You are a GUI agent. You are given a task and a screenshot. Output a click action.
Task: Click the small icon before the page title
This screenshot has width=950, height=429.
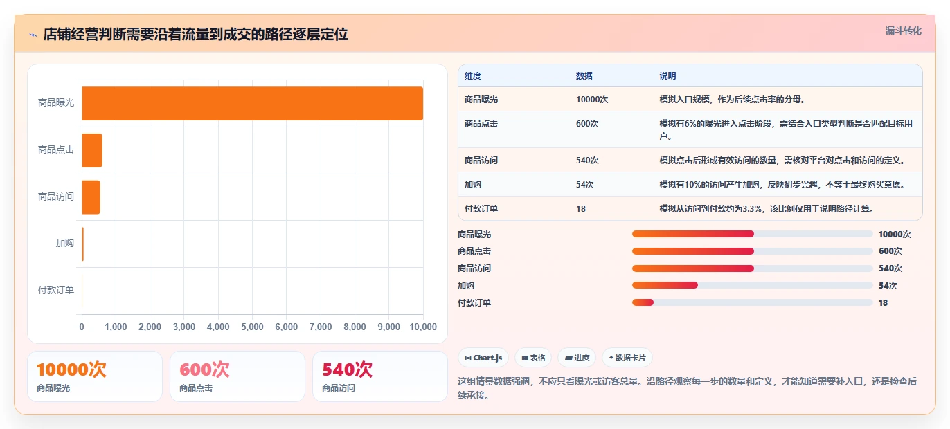[x=33, y=35]
